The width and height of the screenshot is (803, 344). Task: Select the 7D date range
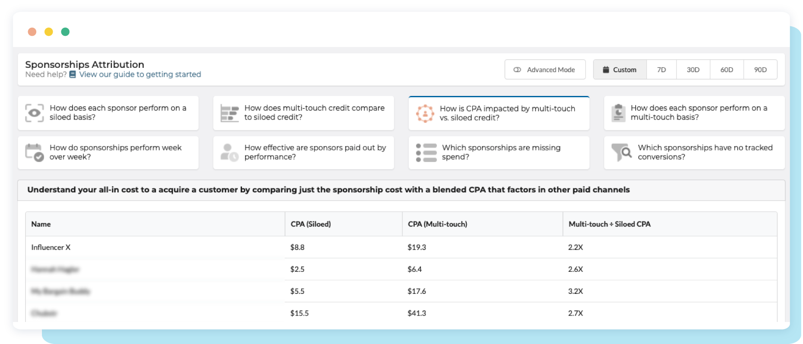click(x=662, y=70)
